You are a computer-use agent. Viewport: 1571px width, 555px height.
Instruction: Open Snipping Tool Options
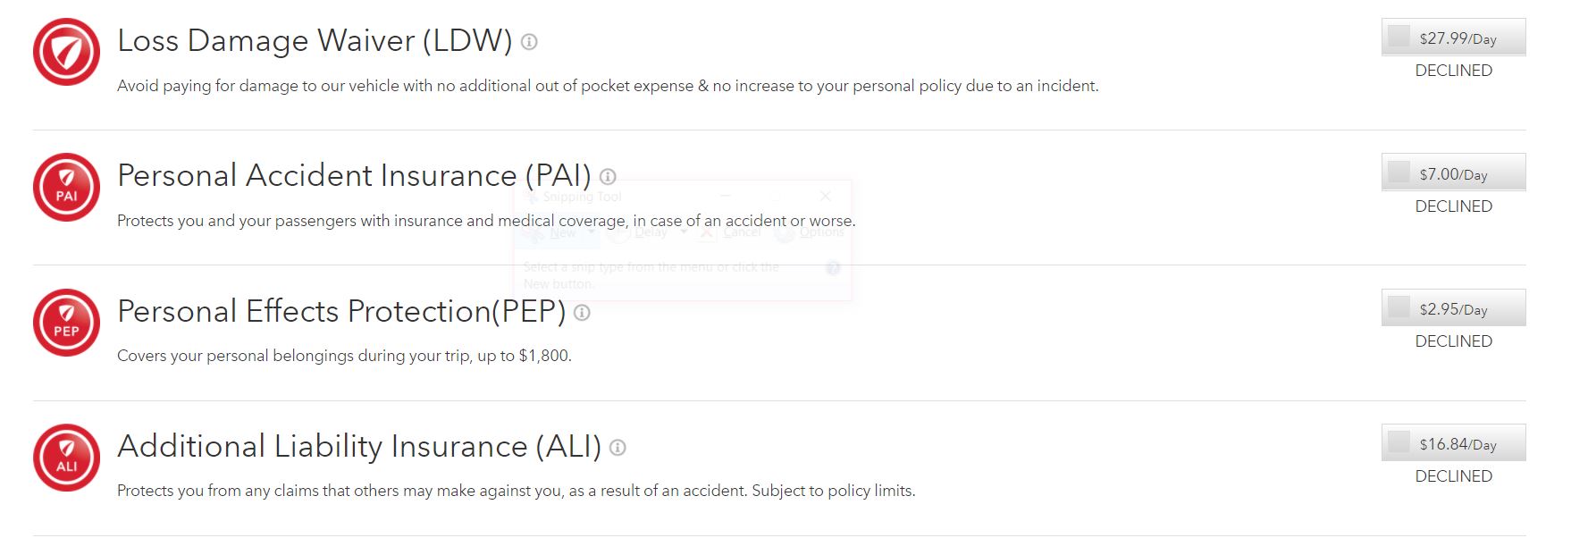(813, 231)
